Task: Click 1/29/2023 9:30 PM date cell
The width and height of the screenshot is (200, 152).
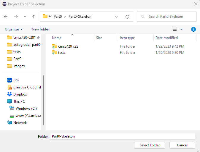Action: point(170,52)
